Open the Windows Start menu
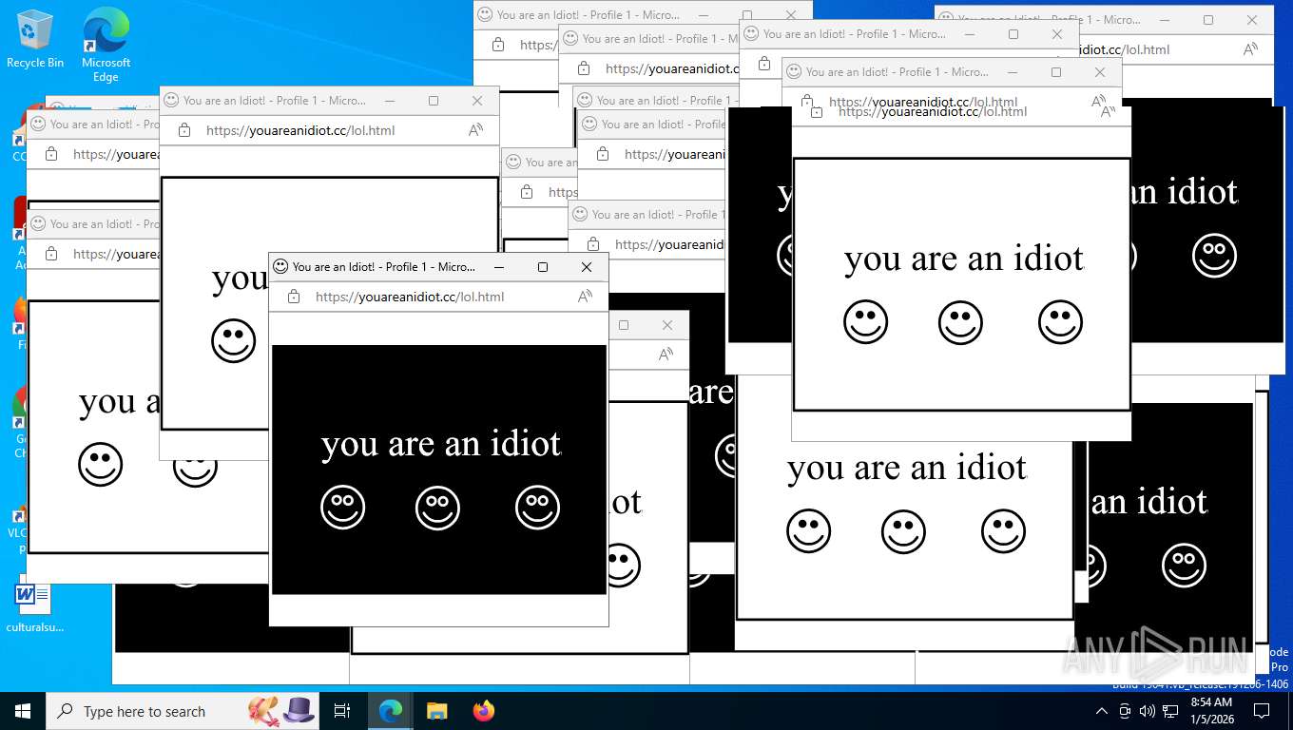Screen dimensions: 1293x730 click(x=22, y=711)
